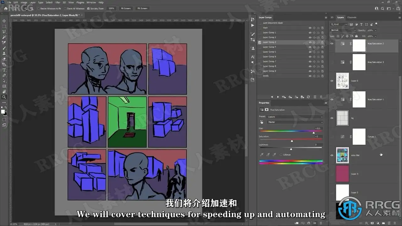The height and width of the screenshot is (226, 402).
Task: Open the Fill dropdown arrow
Action: [x=375, y=36]
